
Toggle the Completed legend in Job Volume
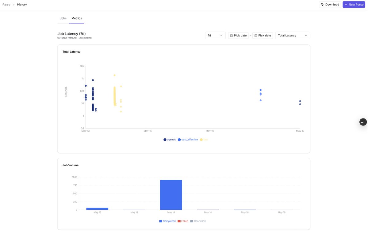tap(167, 221)
